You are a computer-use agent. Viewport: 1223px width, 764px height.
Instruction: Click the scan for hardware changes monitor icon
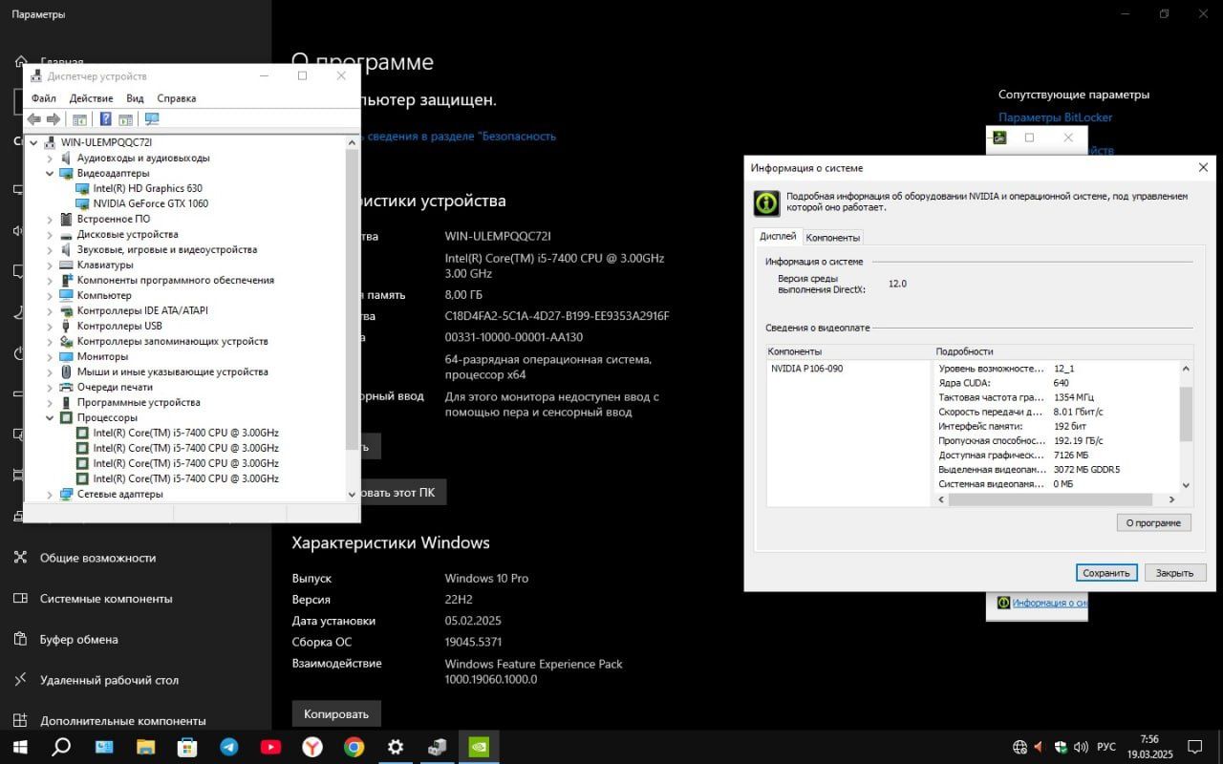pos(151,119)
